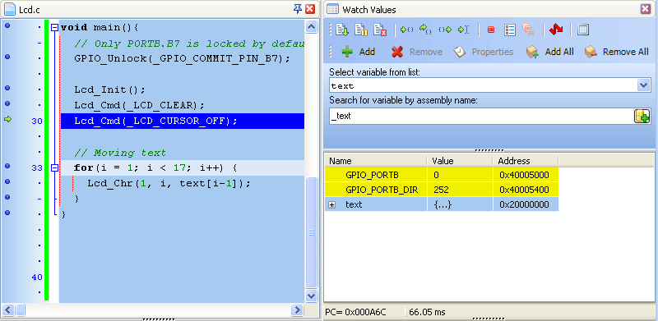Click the {...} value of text variable
This screenshot has width=658, height=321.
click(442, 205)
